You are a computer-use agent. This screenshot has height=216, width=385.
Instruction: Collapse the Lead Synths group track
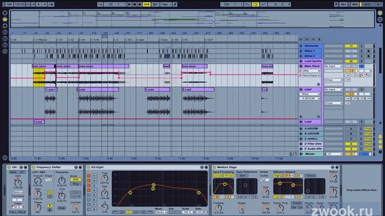(301, 61)
